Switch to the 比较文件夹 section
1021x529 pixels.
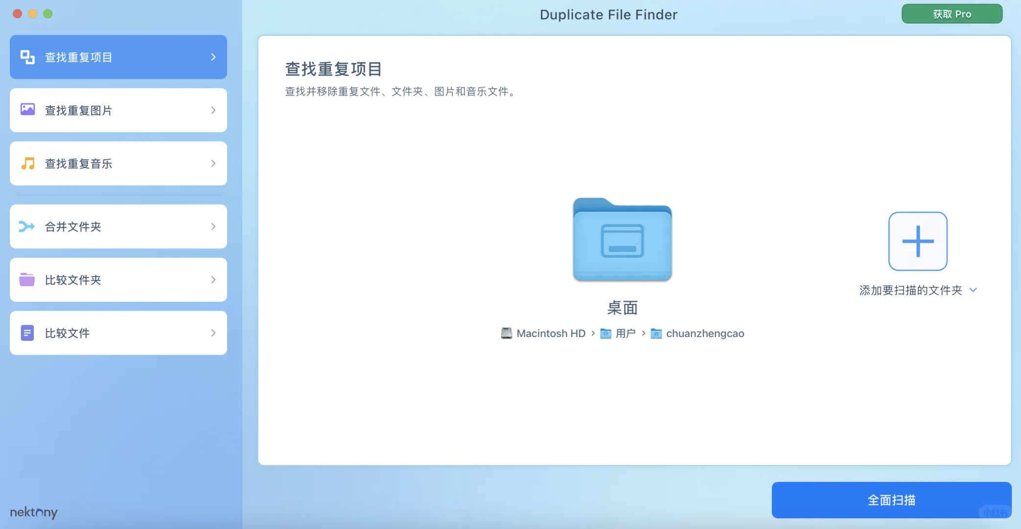click(x=118, y=280)
